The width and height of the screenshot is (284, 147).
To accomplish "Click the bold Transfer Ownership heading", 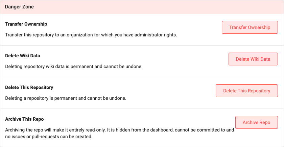I will (26, 24).
